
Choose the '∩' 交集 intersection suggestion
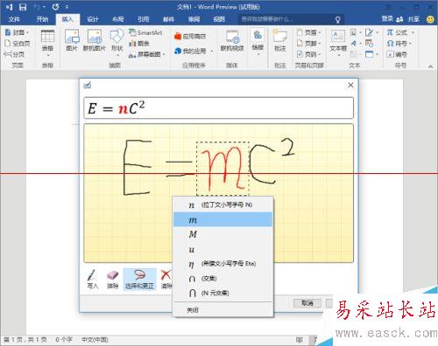coord(223,279)
